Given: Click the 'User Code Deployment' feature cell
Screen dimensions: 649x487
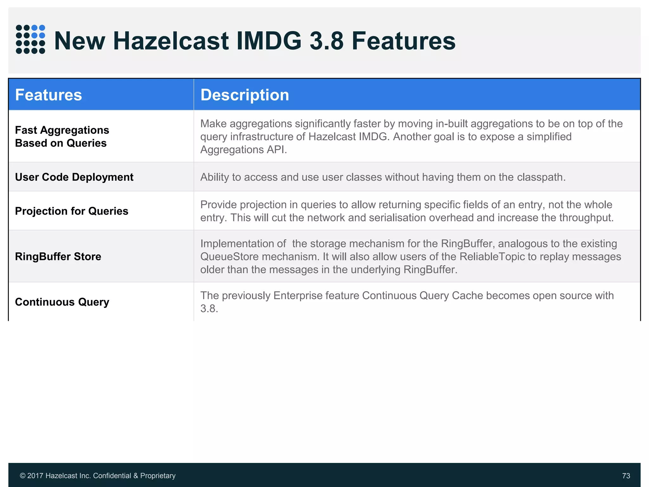Looking at the screenshot, I should 74,177.
